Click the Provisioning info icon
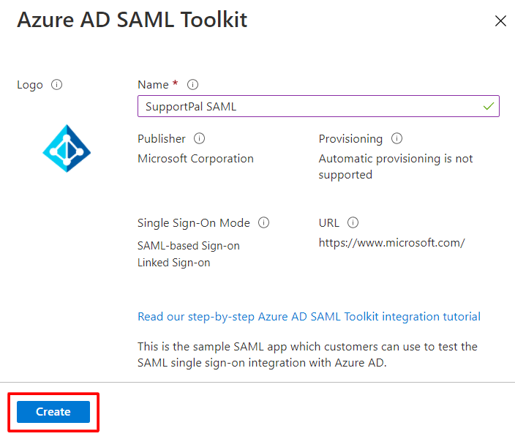The image size is (515, 439). point(396,138)
